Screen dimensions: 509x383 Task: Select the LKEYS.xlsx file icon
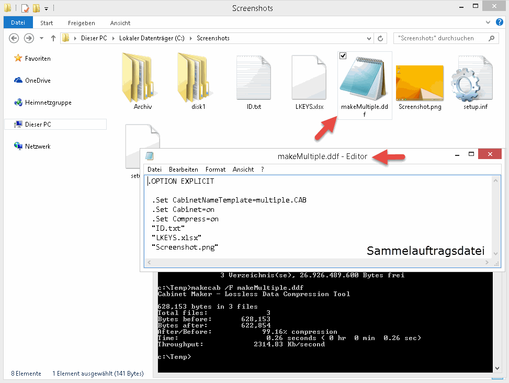tap(309, 77)
